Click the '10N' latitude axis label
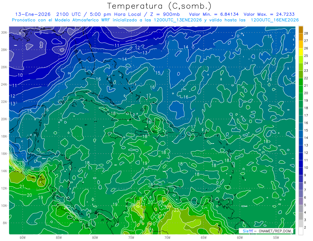This screenshot has height=241, width=313. pos(4,206)
